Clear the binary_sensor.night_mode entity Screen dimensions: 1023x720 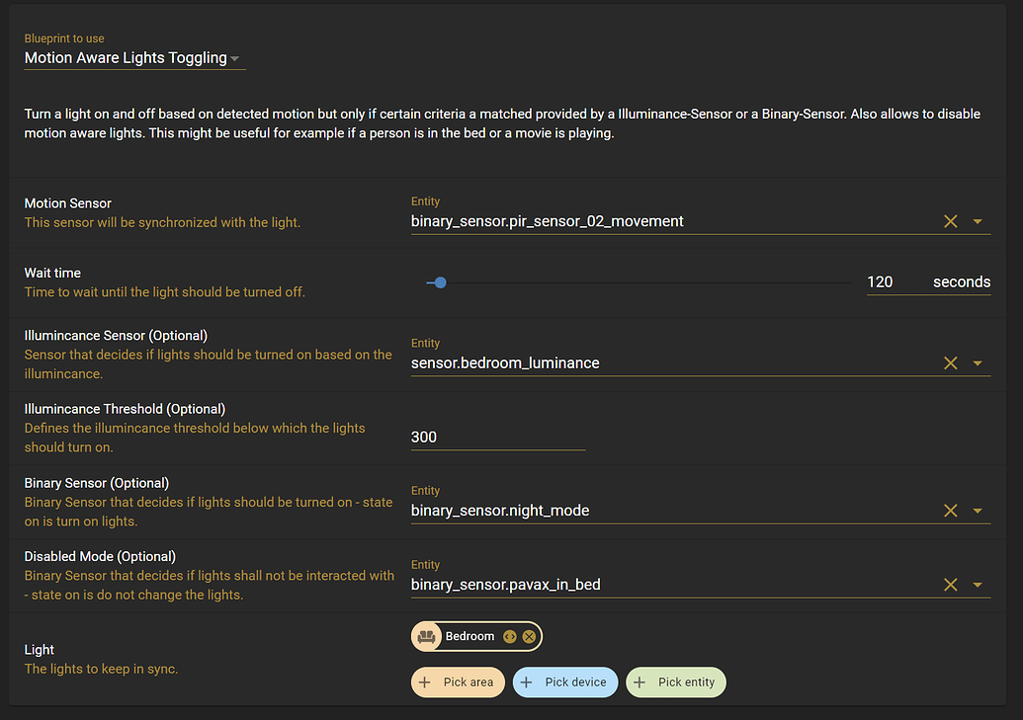pyautogui.click(x=951, y=511)
